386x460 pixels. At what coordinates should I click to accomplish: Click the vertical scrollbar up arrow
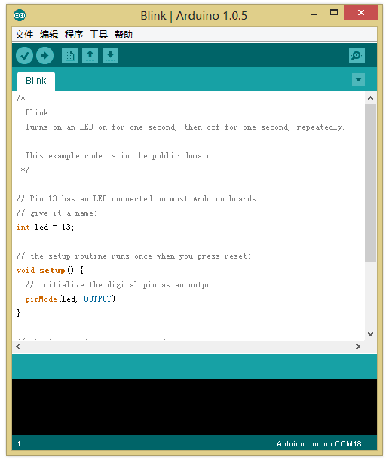point(370,98)
